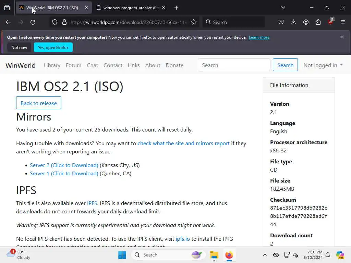The image size is (351, 263).
Task: Open the muted volume tray icon
Action: [x=295, y=255]
